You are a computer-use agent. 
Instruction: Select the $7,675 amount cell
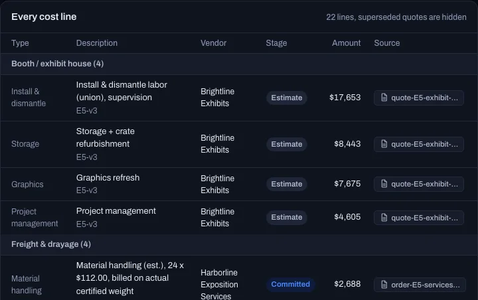click(x=347, y=184)
